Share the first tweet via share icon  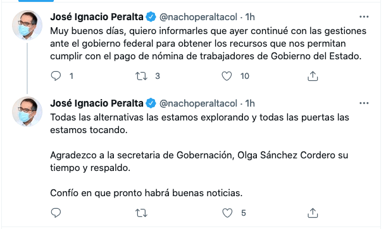[x=313, y=76]
